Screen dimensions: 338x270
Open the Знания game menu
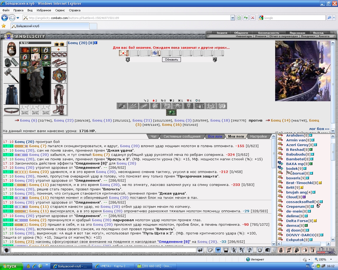(222, 33)
